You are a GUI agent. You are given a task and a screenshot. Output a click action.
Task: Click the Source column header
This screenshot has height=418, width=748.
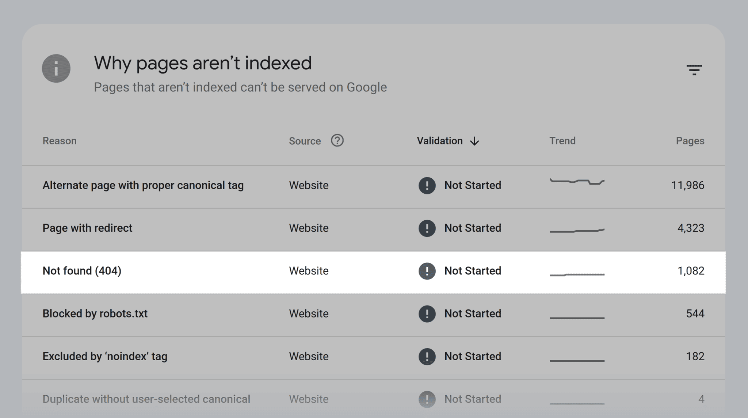pos(305,141)
